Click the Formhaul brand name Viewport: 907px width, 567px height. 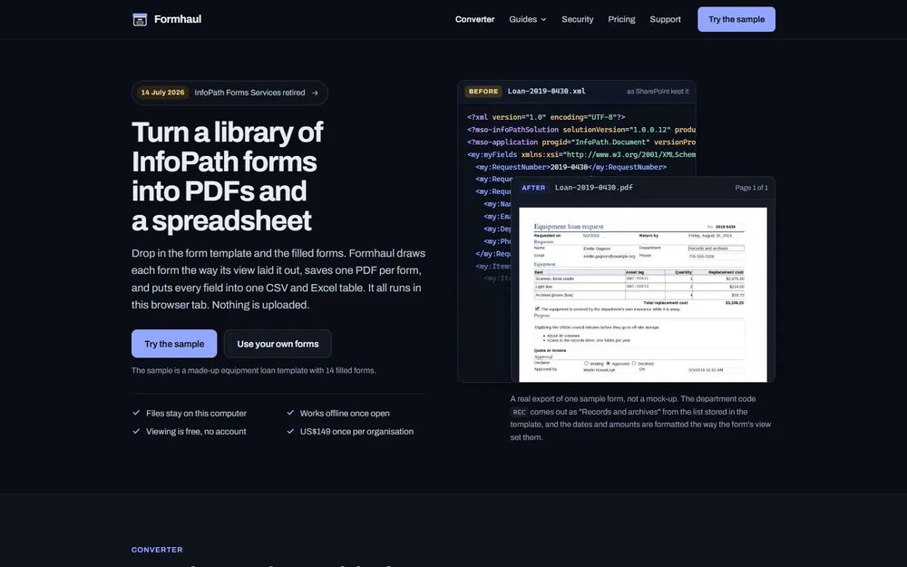pyautogui.click(x=178, y=19)
